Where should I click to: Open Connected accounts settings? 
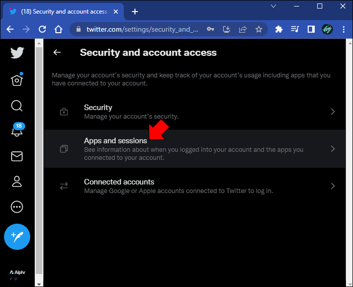119,182
